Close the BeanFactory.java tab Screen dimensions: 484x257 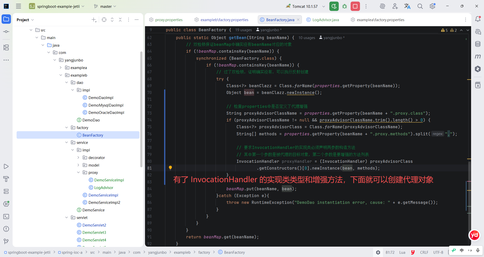tap(298, 20)
